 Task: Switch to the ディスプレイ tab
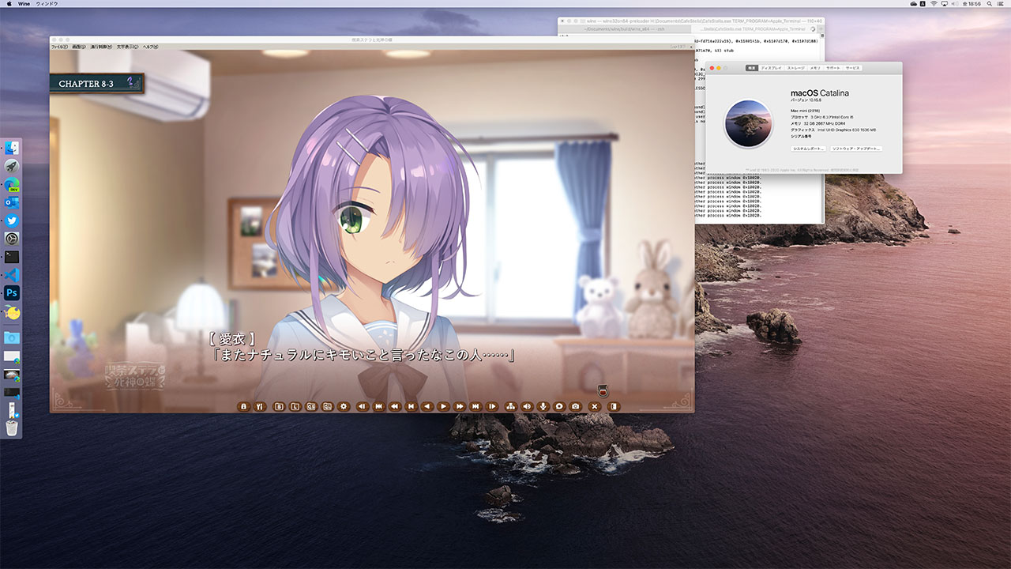(x=772, y=68)
